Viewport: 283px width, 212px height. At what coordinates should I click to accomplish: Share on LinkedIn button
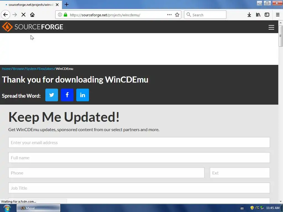[x=83, y=95]
